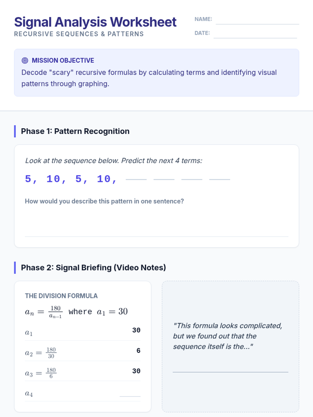The width and height of the screenshot is (313, 417).
Task: Click the Mission Objective target icon
Action: tap(25, 60)
